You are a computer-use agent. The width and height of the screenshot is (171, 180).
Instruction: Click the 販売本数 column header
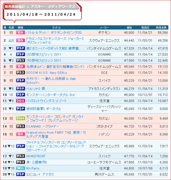coord(161,28)
